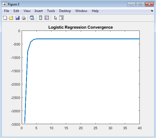Viewport: 156px width, 138px height.
Task: Click the x-axis label 35
Action: [x=125, y=128]
